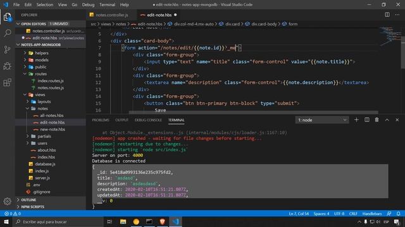Viewport: 405px width, 227px height.
Task: Expand the partials folder
Action: click(44, 136)
